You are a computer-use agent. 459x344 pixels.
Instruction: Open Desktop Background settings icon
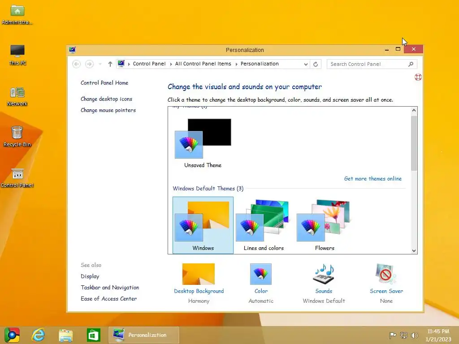pyautogui.click(x=199, y=274)
